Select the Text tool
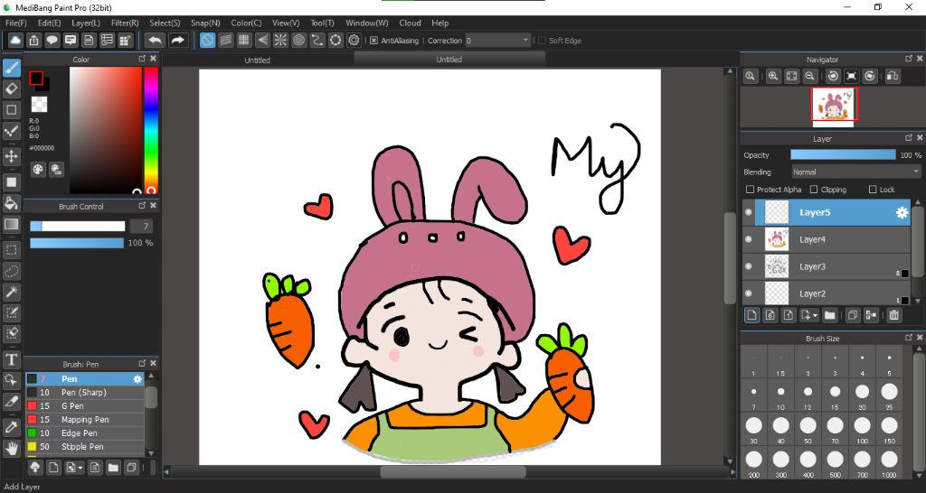 [x=11, y=359]
